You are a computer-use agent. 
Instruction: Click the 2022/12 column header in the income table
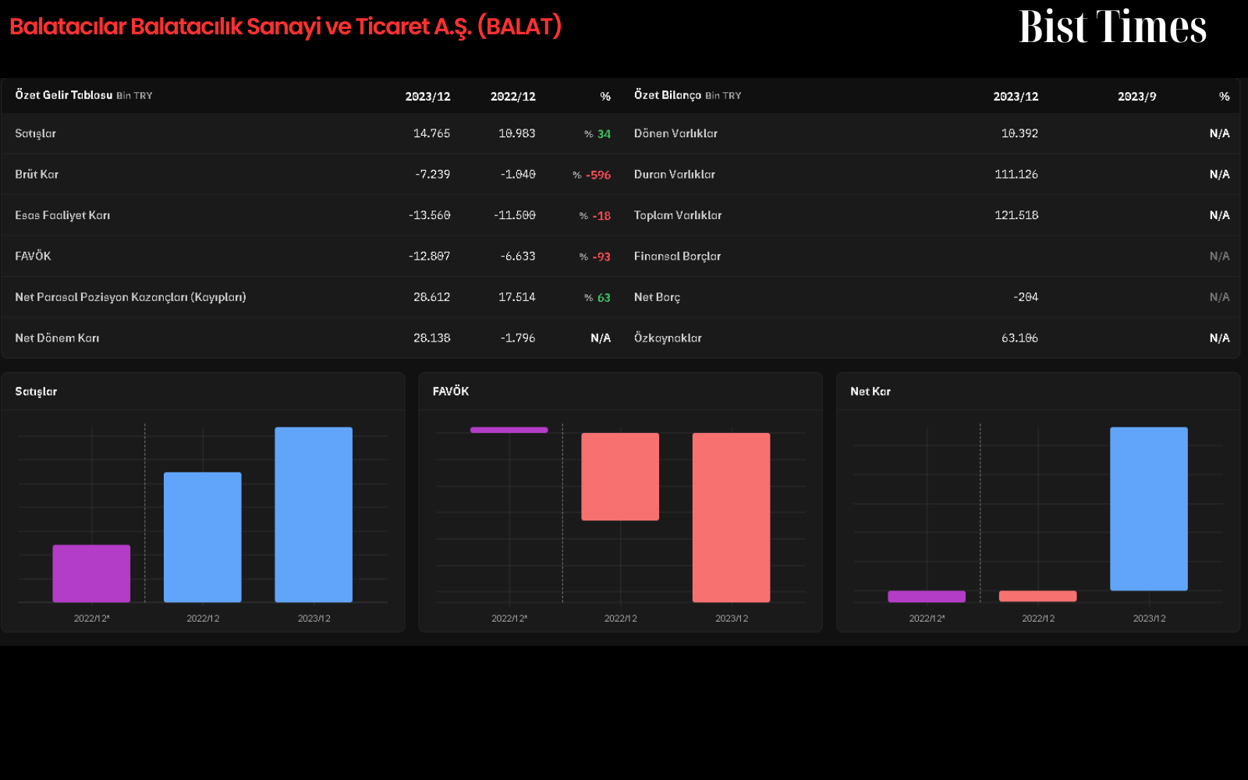[512, 96]
